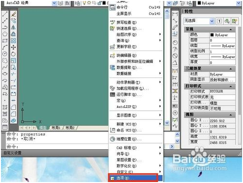Click the ByLayer color value field
Image resolution: width=243 pixels, height=183 pixels.
pyautogui.click(x=222, y=35)
